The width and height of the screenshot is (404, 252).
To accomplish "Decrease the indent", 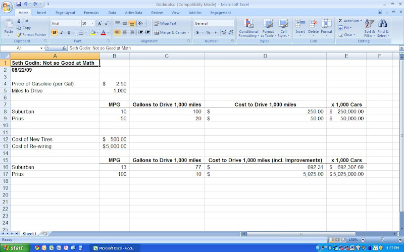I will pos(140,32).
